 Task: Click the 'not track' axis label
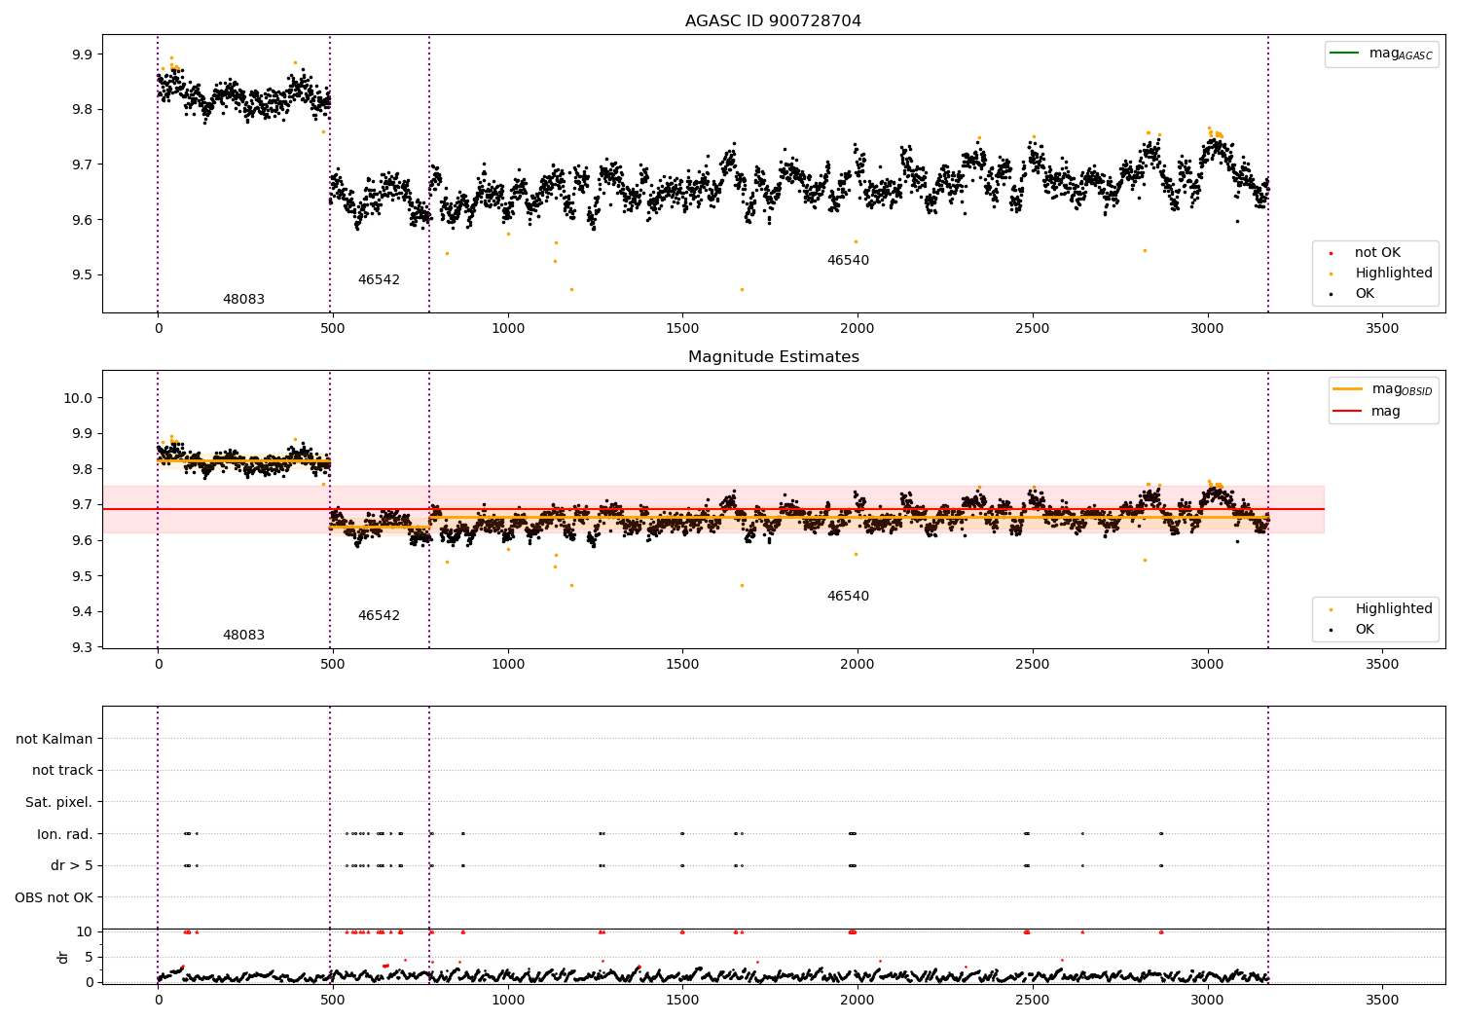point(62,771)
